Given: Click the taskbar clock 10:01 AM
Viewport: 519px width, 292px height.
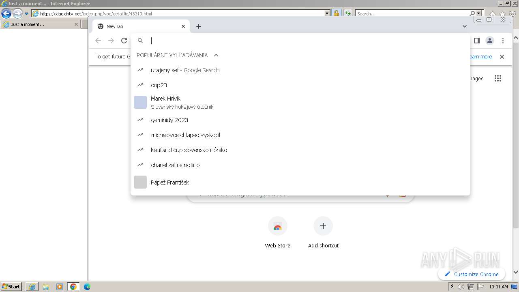Looking at the screenshot, I should [498, 287].
